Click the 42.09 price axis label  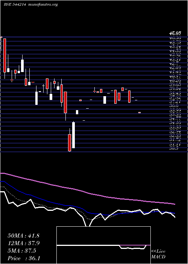tap(175, 68)
